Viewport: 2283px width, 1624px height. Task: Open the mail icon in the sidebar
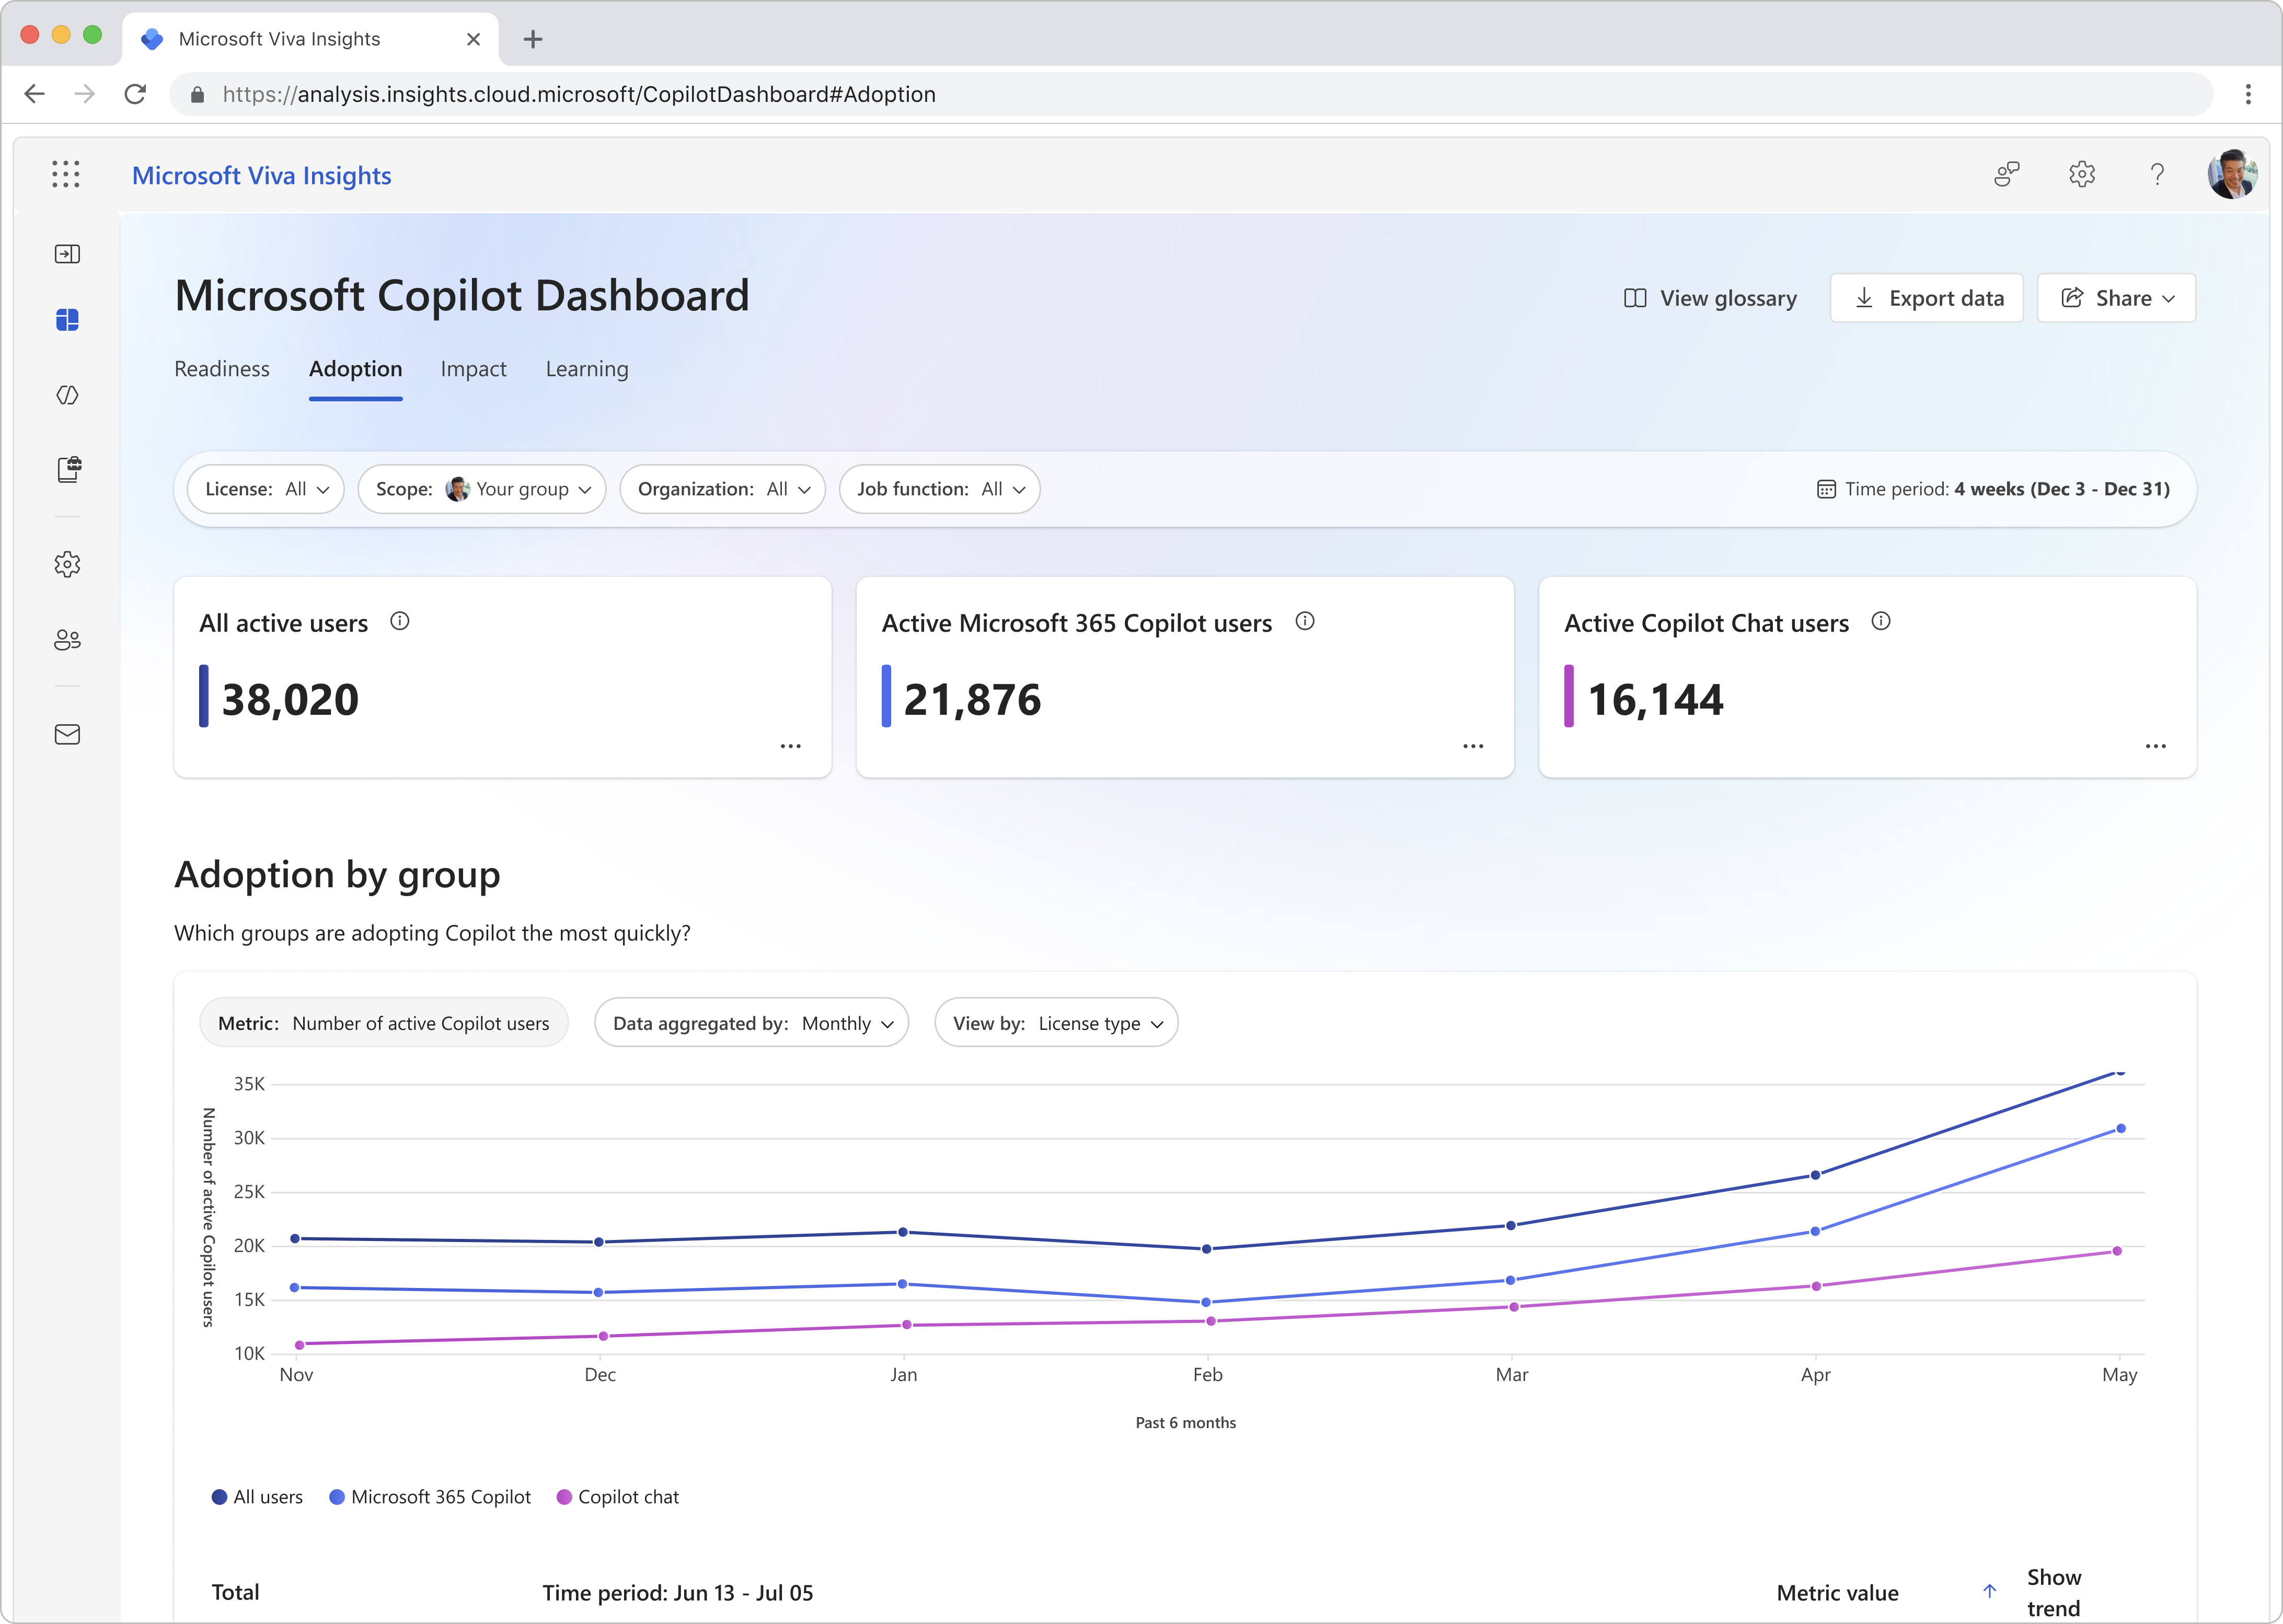point(67,735)
